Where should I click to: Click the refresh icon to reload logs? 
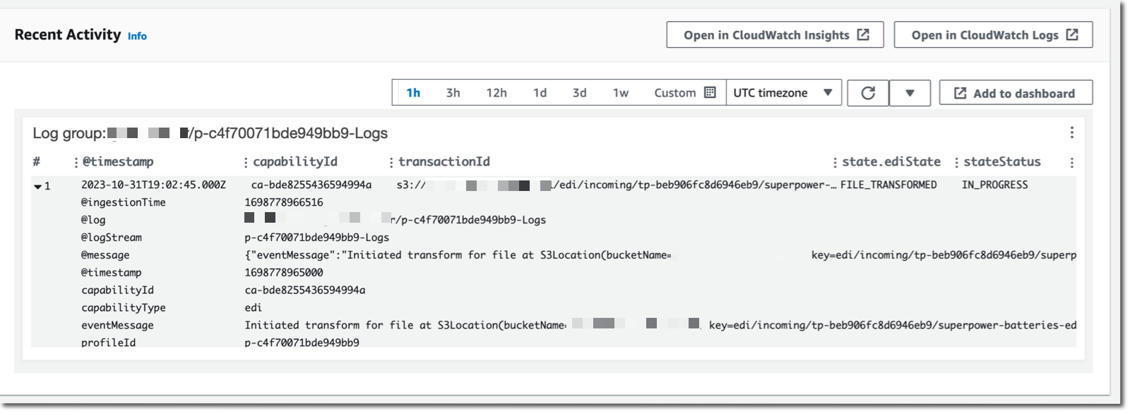coord(869,92)
